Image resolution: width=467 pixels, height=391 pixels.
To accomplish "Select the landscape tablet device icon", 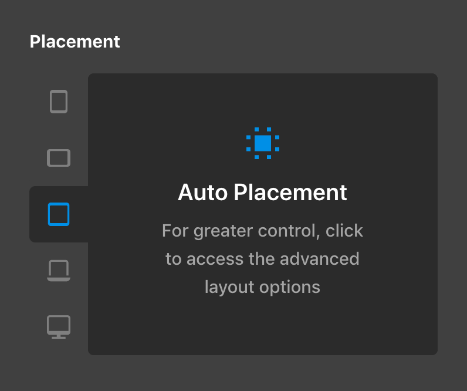I will [x=59, y=158].
